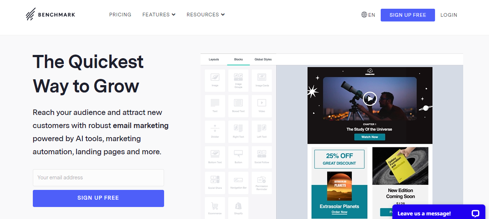Expand the Features dropdown menu

[159, 15]
